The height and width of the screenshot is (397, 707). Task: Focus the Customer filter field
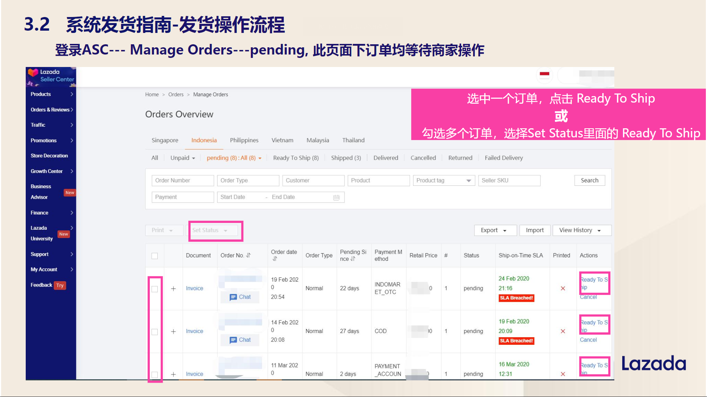pyautogui.click(x=313, y=181)
